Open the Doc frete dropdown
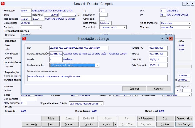The height and width of the screenshot is (128, 195). coord(40,27)
